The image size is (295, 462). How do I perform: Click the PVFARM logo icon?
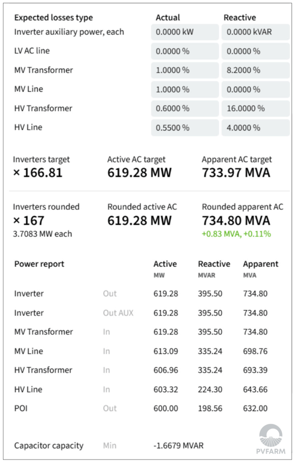point(270,435)
